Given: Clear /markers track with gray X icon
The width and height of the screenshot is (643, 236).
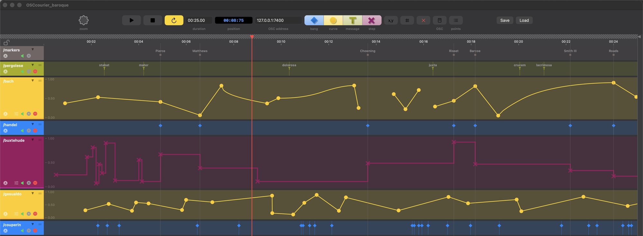Looking at the screenshot, I should click(x=29, y=56).
